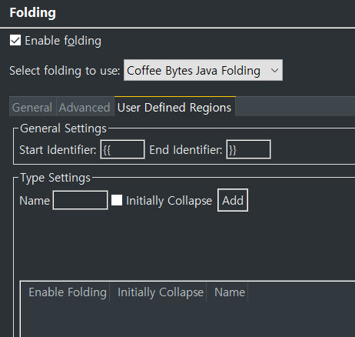Click the 'Start Identifier:' label text
The image size is (355, 337).
(x=58, y=150)
